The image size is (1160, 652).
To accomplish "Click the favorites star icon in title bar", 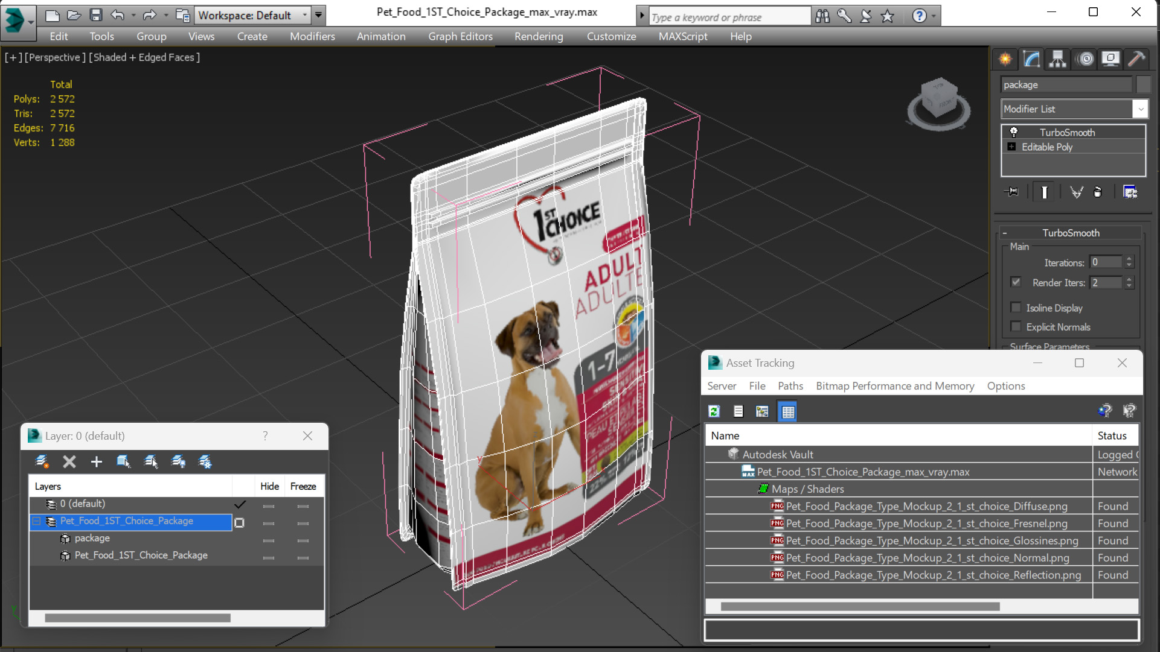I will (887, 16).
